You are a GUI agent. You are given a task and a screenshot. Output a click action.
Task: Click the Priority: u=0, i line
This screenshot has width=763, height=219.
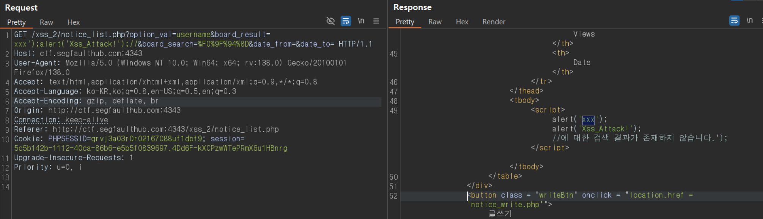point(48,167)
